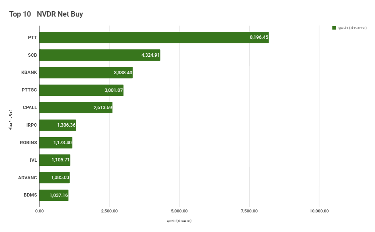Click the BDMS category axis label
Screen dimensions: 375x232
click(x=31, y=195)
